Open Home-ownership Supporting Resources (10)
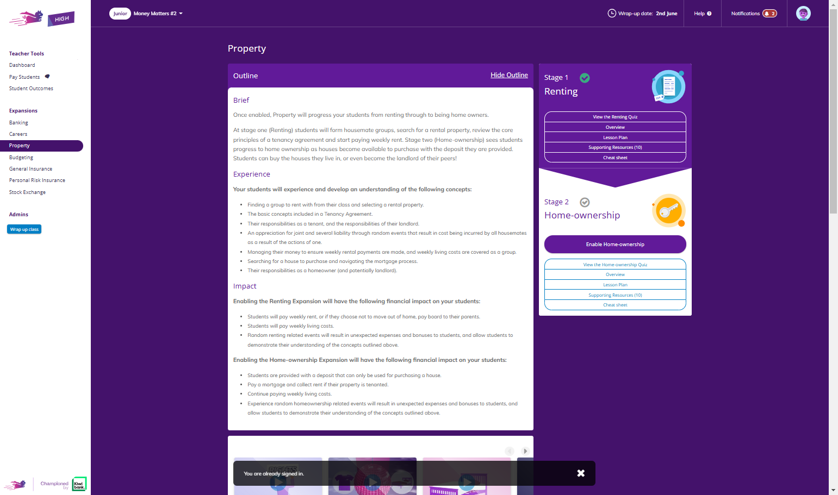Viewport: 838px width, 495px height. click(x=615, y=295)
